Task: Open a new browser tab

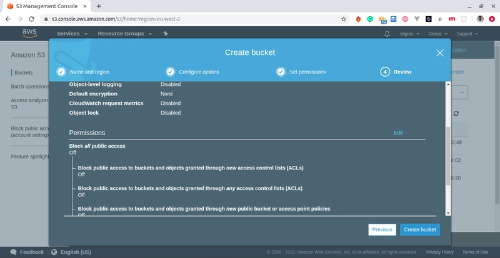Action: pyautogui.click(x=99, y=6)
